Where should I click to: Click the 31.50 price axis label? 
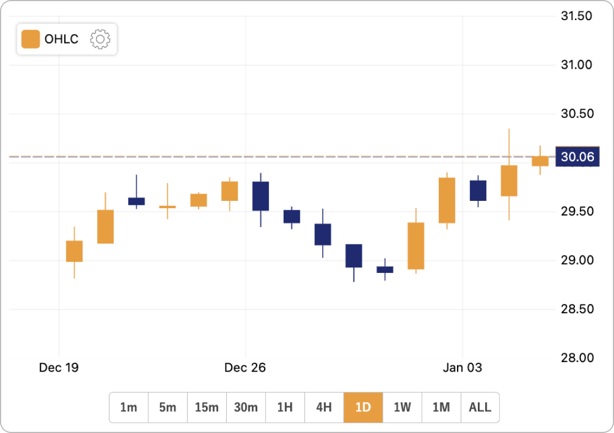577,16
